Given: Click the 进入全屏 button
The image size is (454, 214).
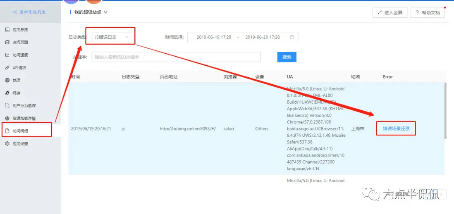Looking at the screenshot, I should pyautogui.click(x=390, y=13).
